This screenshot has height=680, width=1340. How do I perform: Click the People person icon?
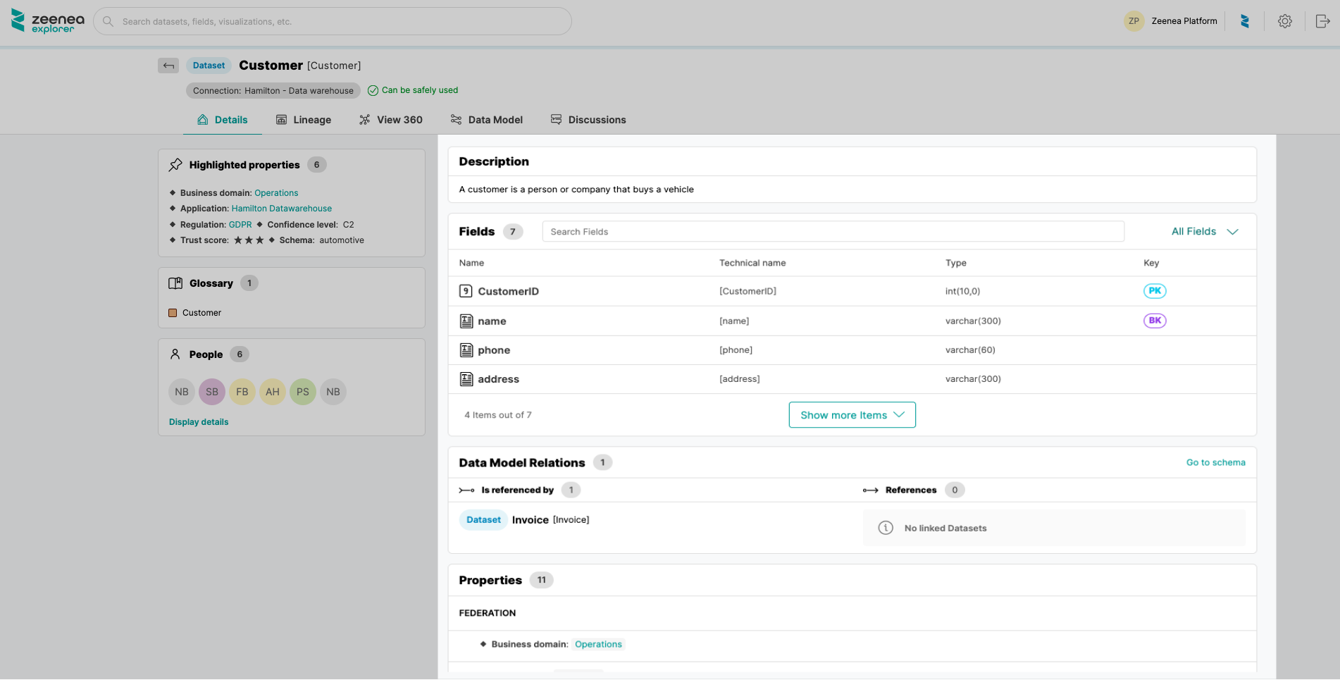175,354
